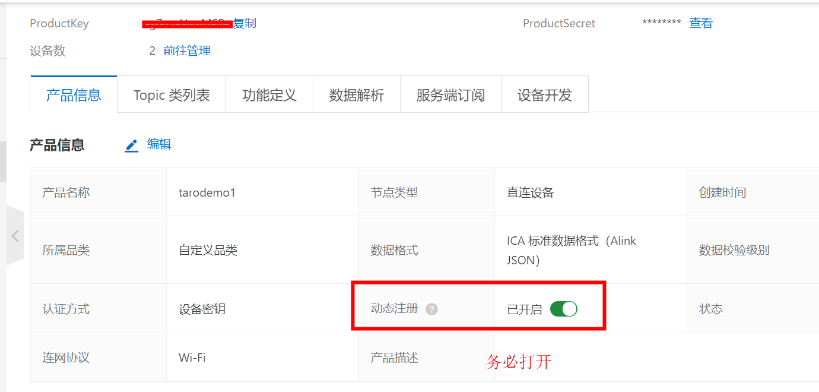Screen dimensions: 819x392
Task: Click the 已开启 status label
Action: [x=525, y=309]
